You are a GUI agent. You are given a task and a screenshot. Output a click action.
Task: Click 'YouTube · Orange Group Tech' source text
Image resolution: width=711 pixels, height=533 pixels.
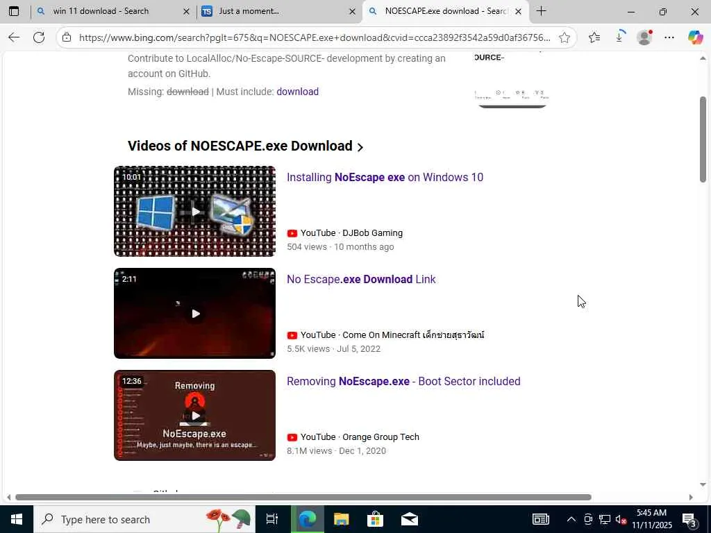[360, 437]
